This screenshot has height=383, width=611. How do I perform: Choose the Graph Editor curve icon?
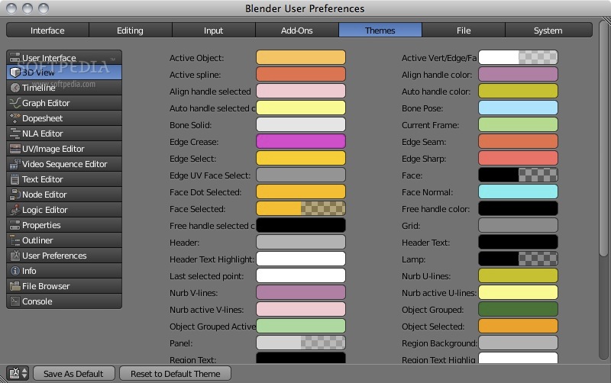[15, 103]
